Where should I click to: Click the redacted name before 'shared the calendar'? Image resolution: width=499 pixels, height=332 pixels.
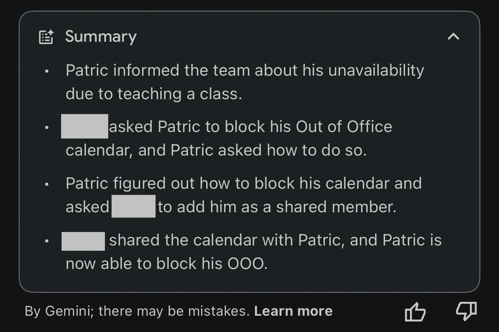point(83,241)
